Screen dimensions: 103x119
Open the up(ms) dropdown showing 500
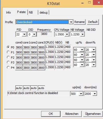[81, 94]
